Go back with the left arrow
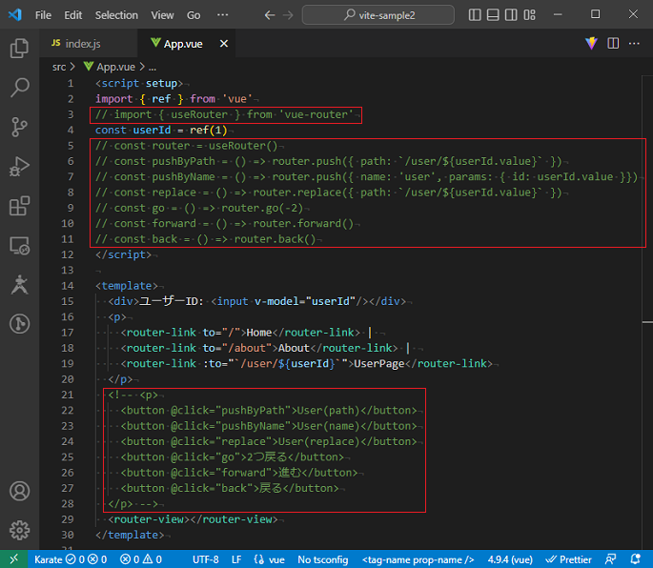653x568 pixels. 270,15
